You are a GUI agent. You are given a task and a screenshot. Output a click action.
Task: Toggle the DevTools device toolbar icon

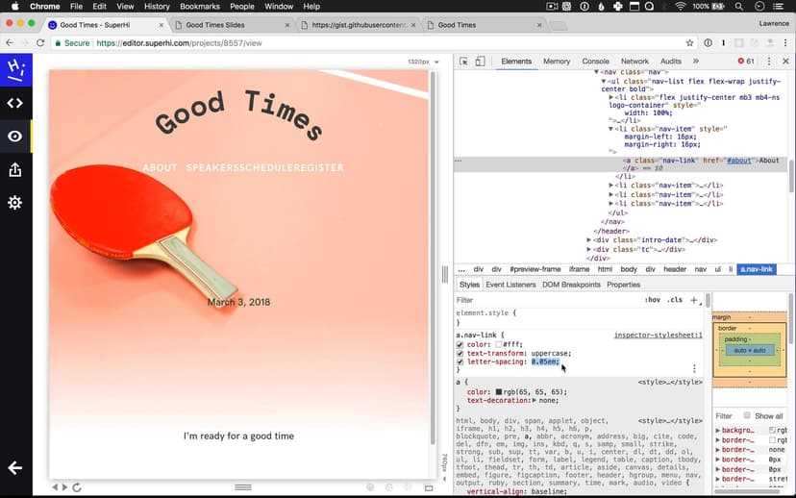(481, 62)
